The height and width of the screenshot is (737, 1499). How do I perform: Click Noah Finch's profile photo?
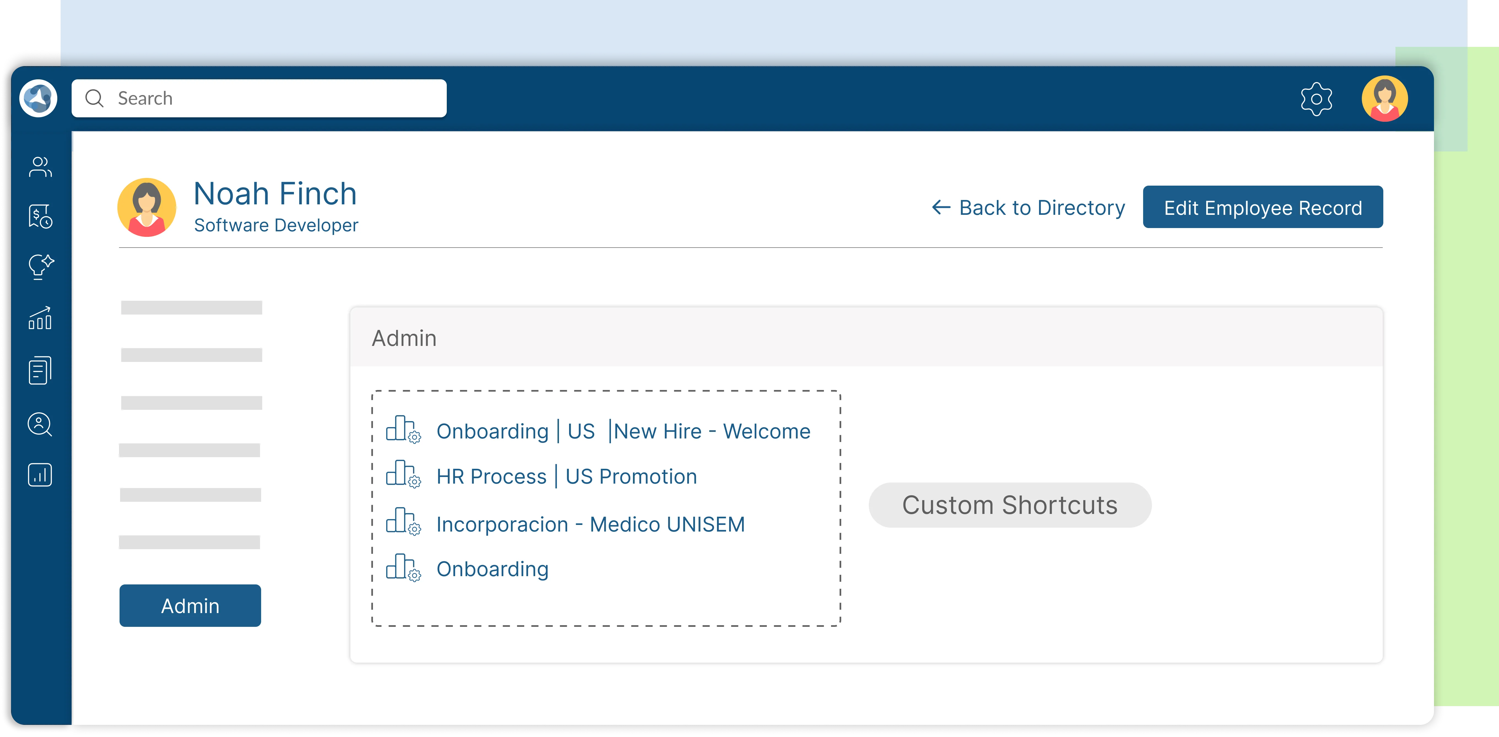coord(147,207)
